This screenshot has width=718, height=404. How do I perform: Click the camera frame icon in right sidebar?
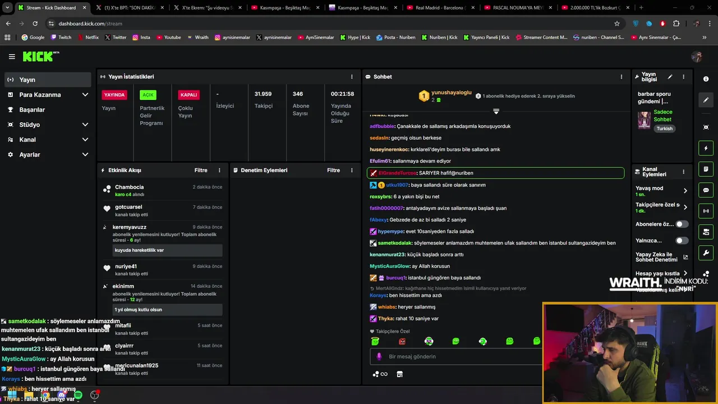[706, 127]
